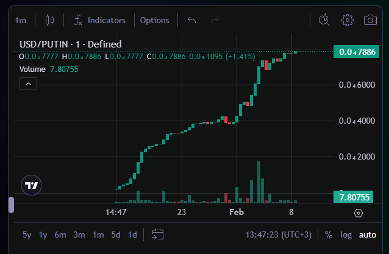Click the Volume indicator label

32,69
